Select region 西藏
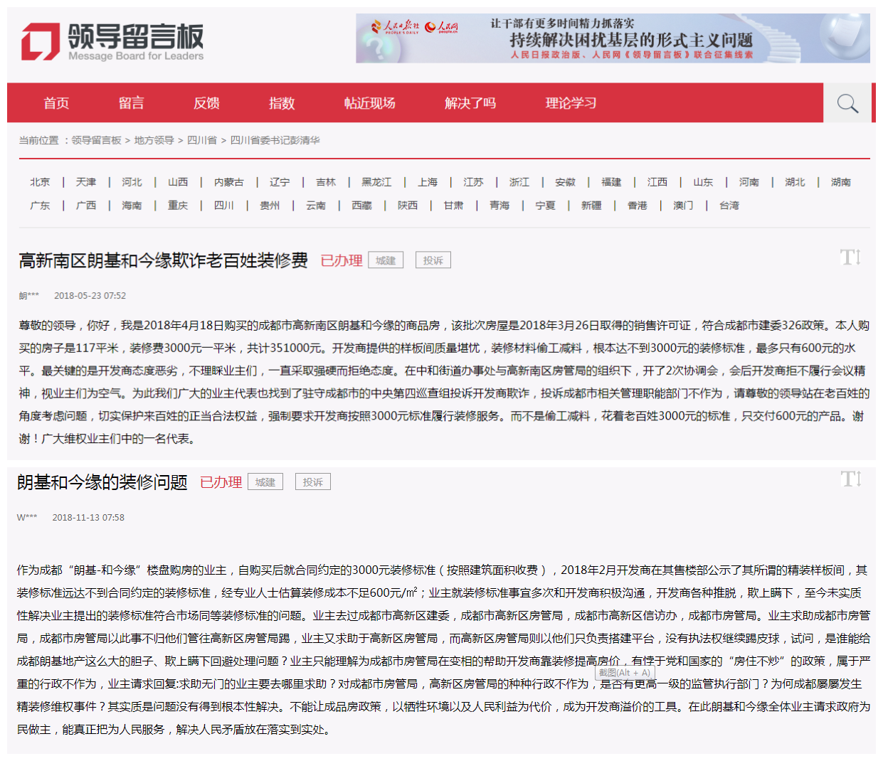 pyautogui.click(x=361, y=206)
